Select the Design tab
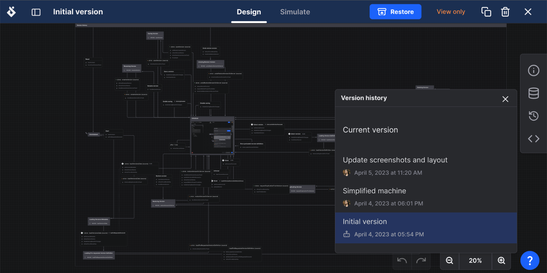This screenshot has height=273, width=547. [x=249, y=12]
